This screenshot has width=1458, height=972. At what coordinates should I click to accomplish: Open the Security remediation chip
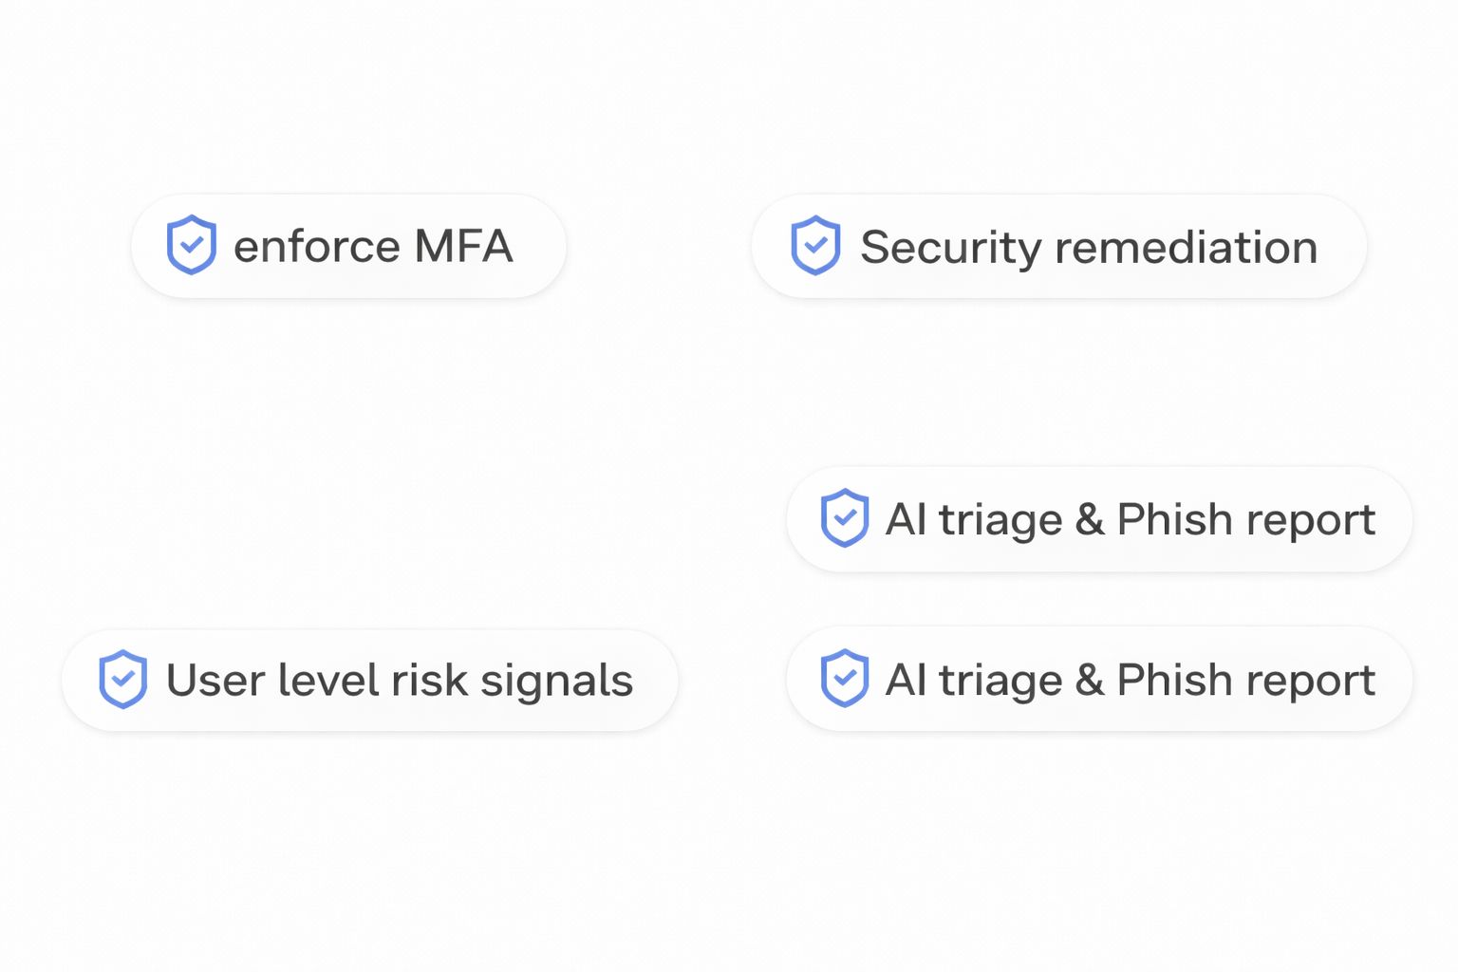tap(1058, 246)
